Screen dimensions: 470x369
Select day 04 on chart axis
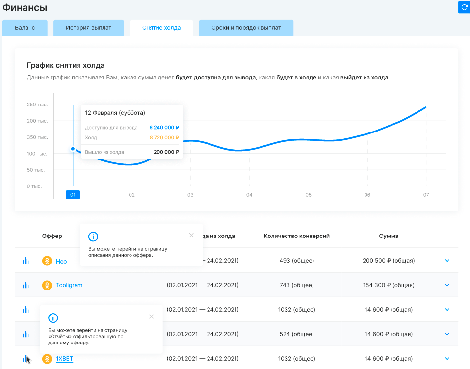tap(249, 195)
